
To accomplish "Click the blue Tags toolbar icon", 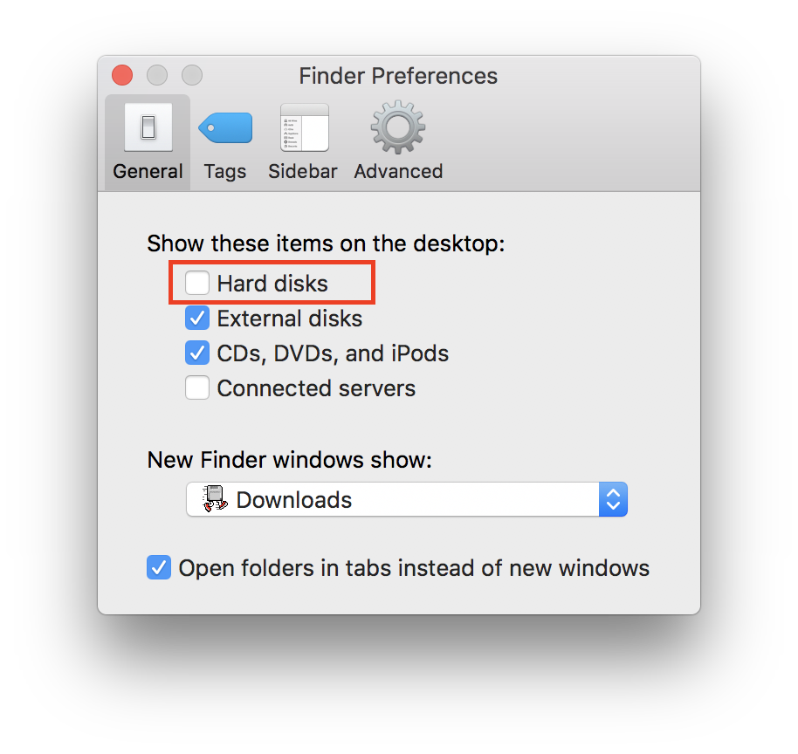I will pos(224,127).
